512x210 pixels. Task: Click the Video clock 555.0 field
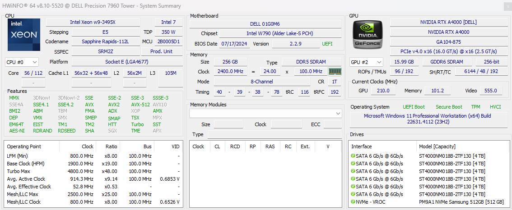pyautogui.click(x=491, y=91)
